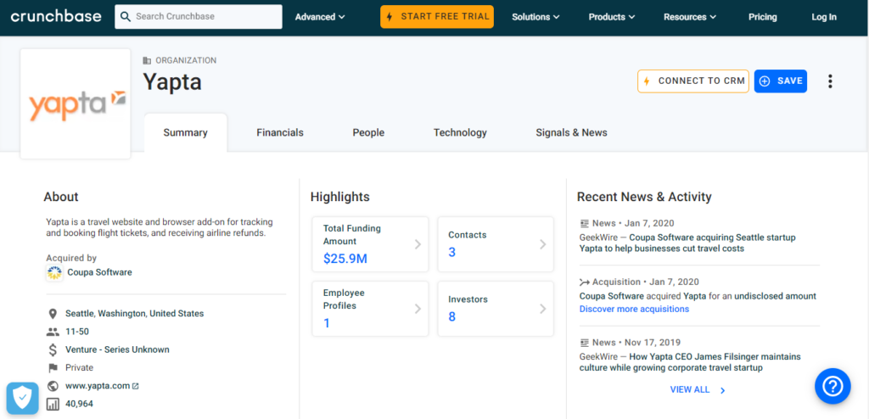Click the Log In link
Viewport: 869px width, 419px height.
pos(824,17)
